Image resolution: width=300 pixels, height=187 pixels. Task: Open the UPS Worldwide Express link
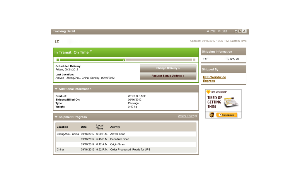(214, 79)
